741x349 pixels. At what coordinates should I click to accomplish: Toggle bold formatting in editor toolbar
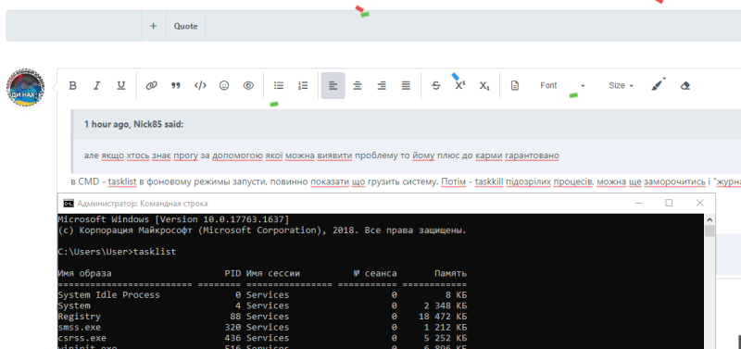click(73, 85)
